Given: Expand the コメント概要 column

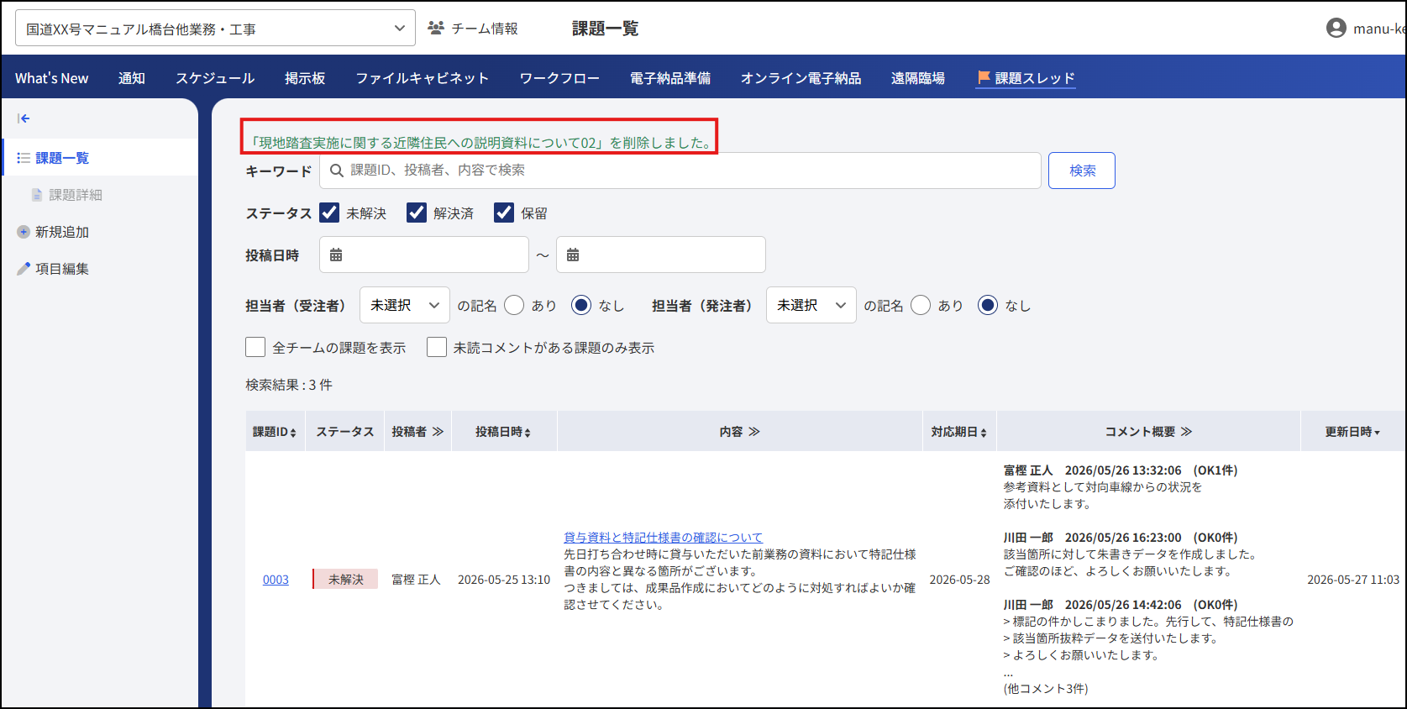Looking at the screenshot, I should (x=1186, y=432).
